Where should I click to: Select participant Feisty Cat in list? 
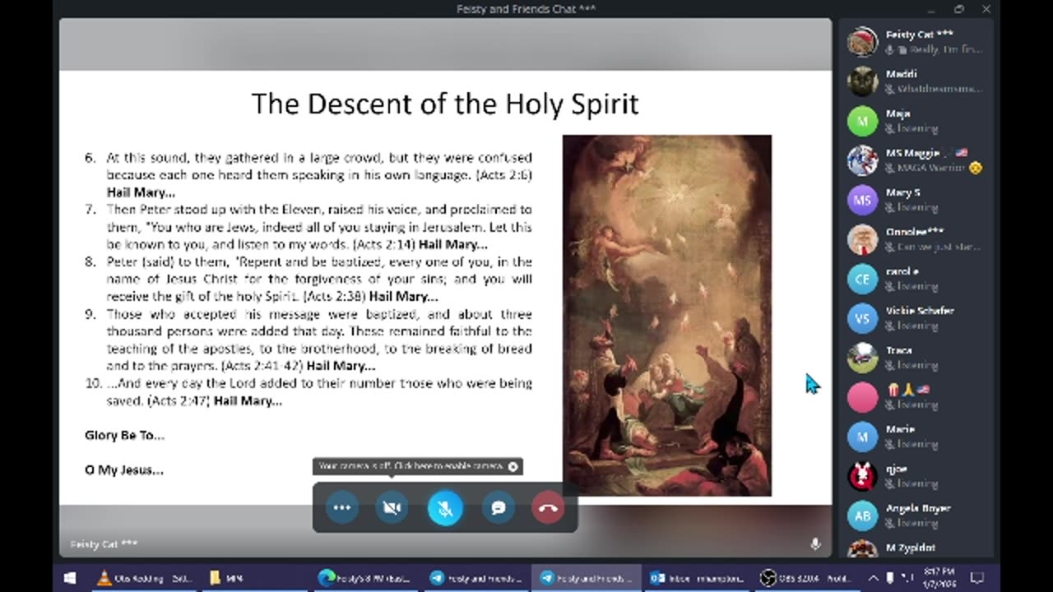(x=917, y=41)
